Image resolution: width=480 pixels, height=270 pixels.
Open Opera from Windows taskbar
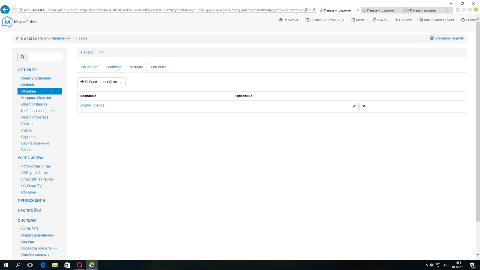pyautogui.click(x=79, y=265)
